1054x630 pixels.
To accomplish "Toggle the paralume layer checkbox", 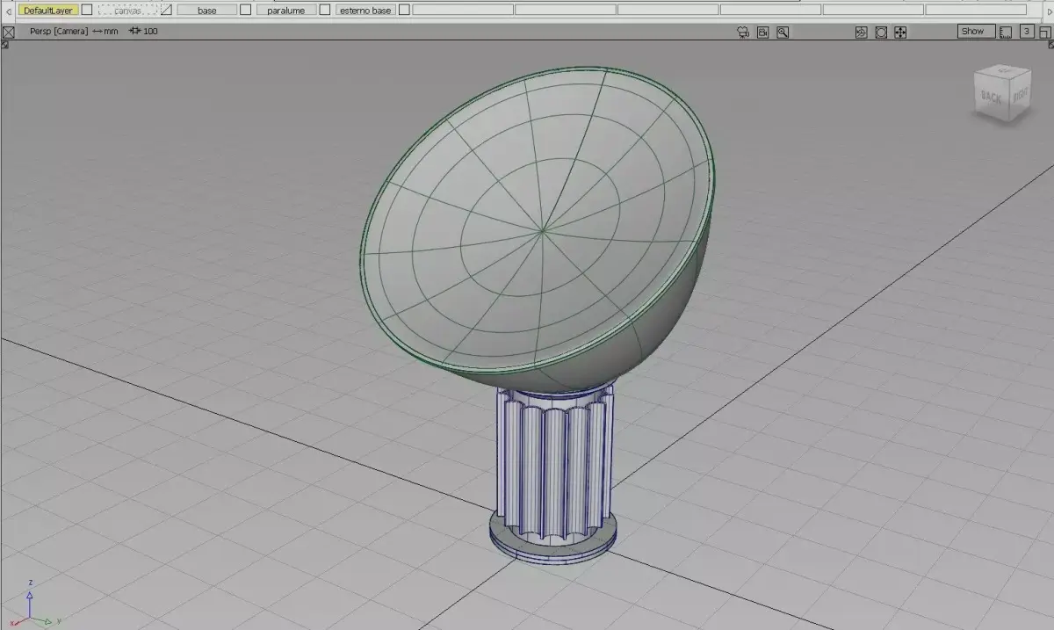I will (325, 11).
